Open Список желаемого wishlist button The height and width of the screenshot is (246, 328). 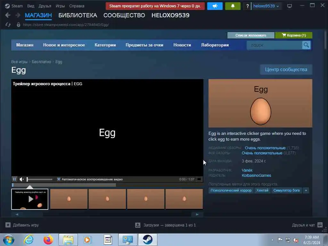[251, 35]
